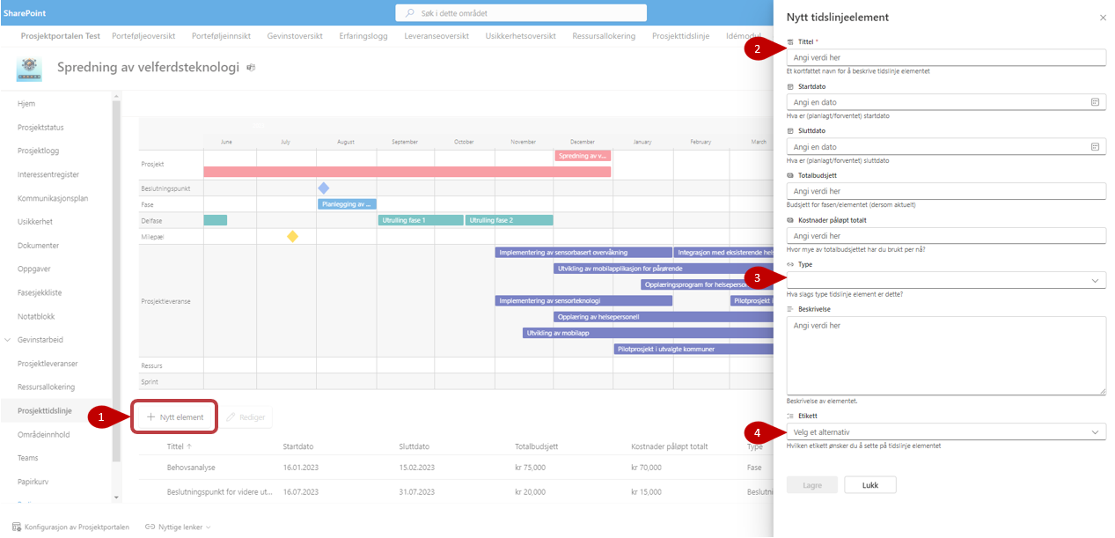
Task: Open the Startdato calendar picker icon
Action: point(1095,102)
